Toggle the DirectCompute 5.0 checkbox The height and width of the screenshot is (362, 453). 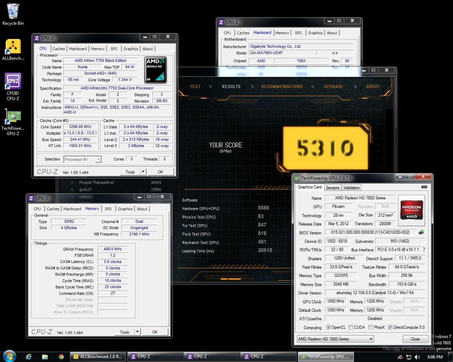coord(390,327)
